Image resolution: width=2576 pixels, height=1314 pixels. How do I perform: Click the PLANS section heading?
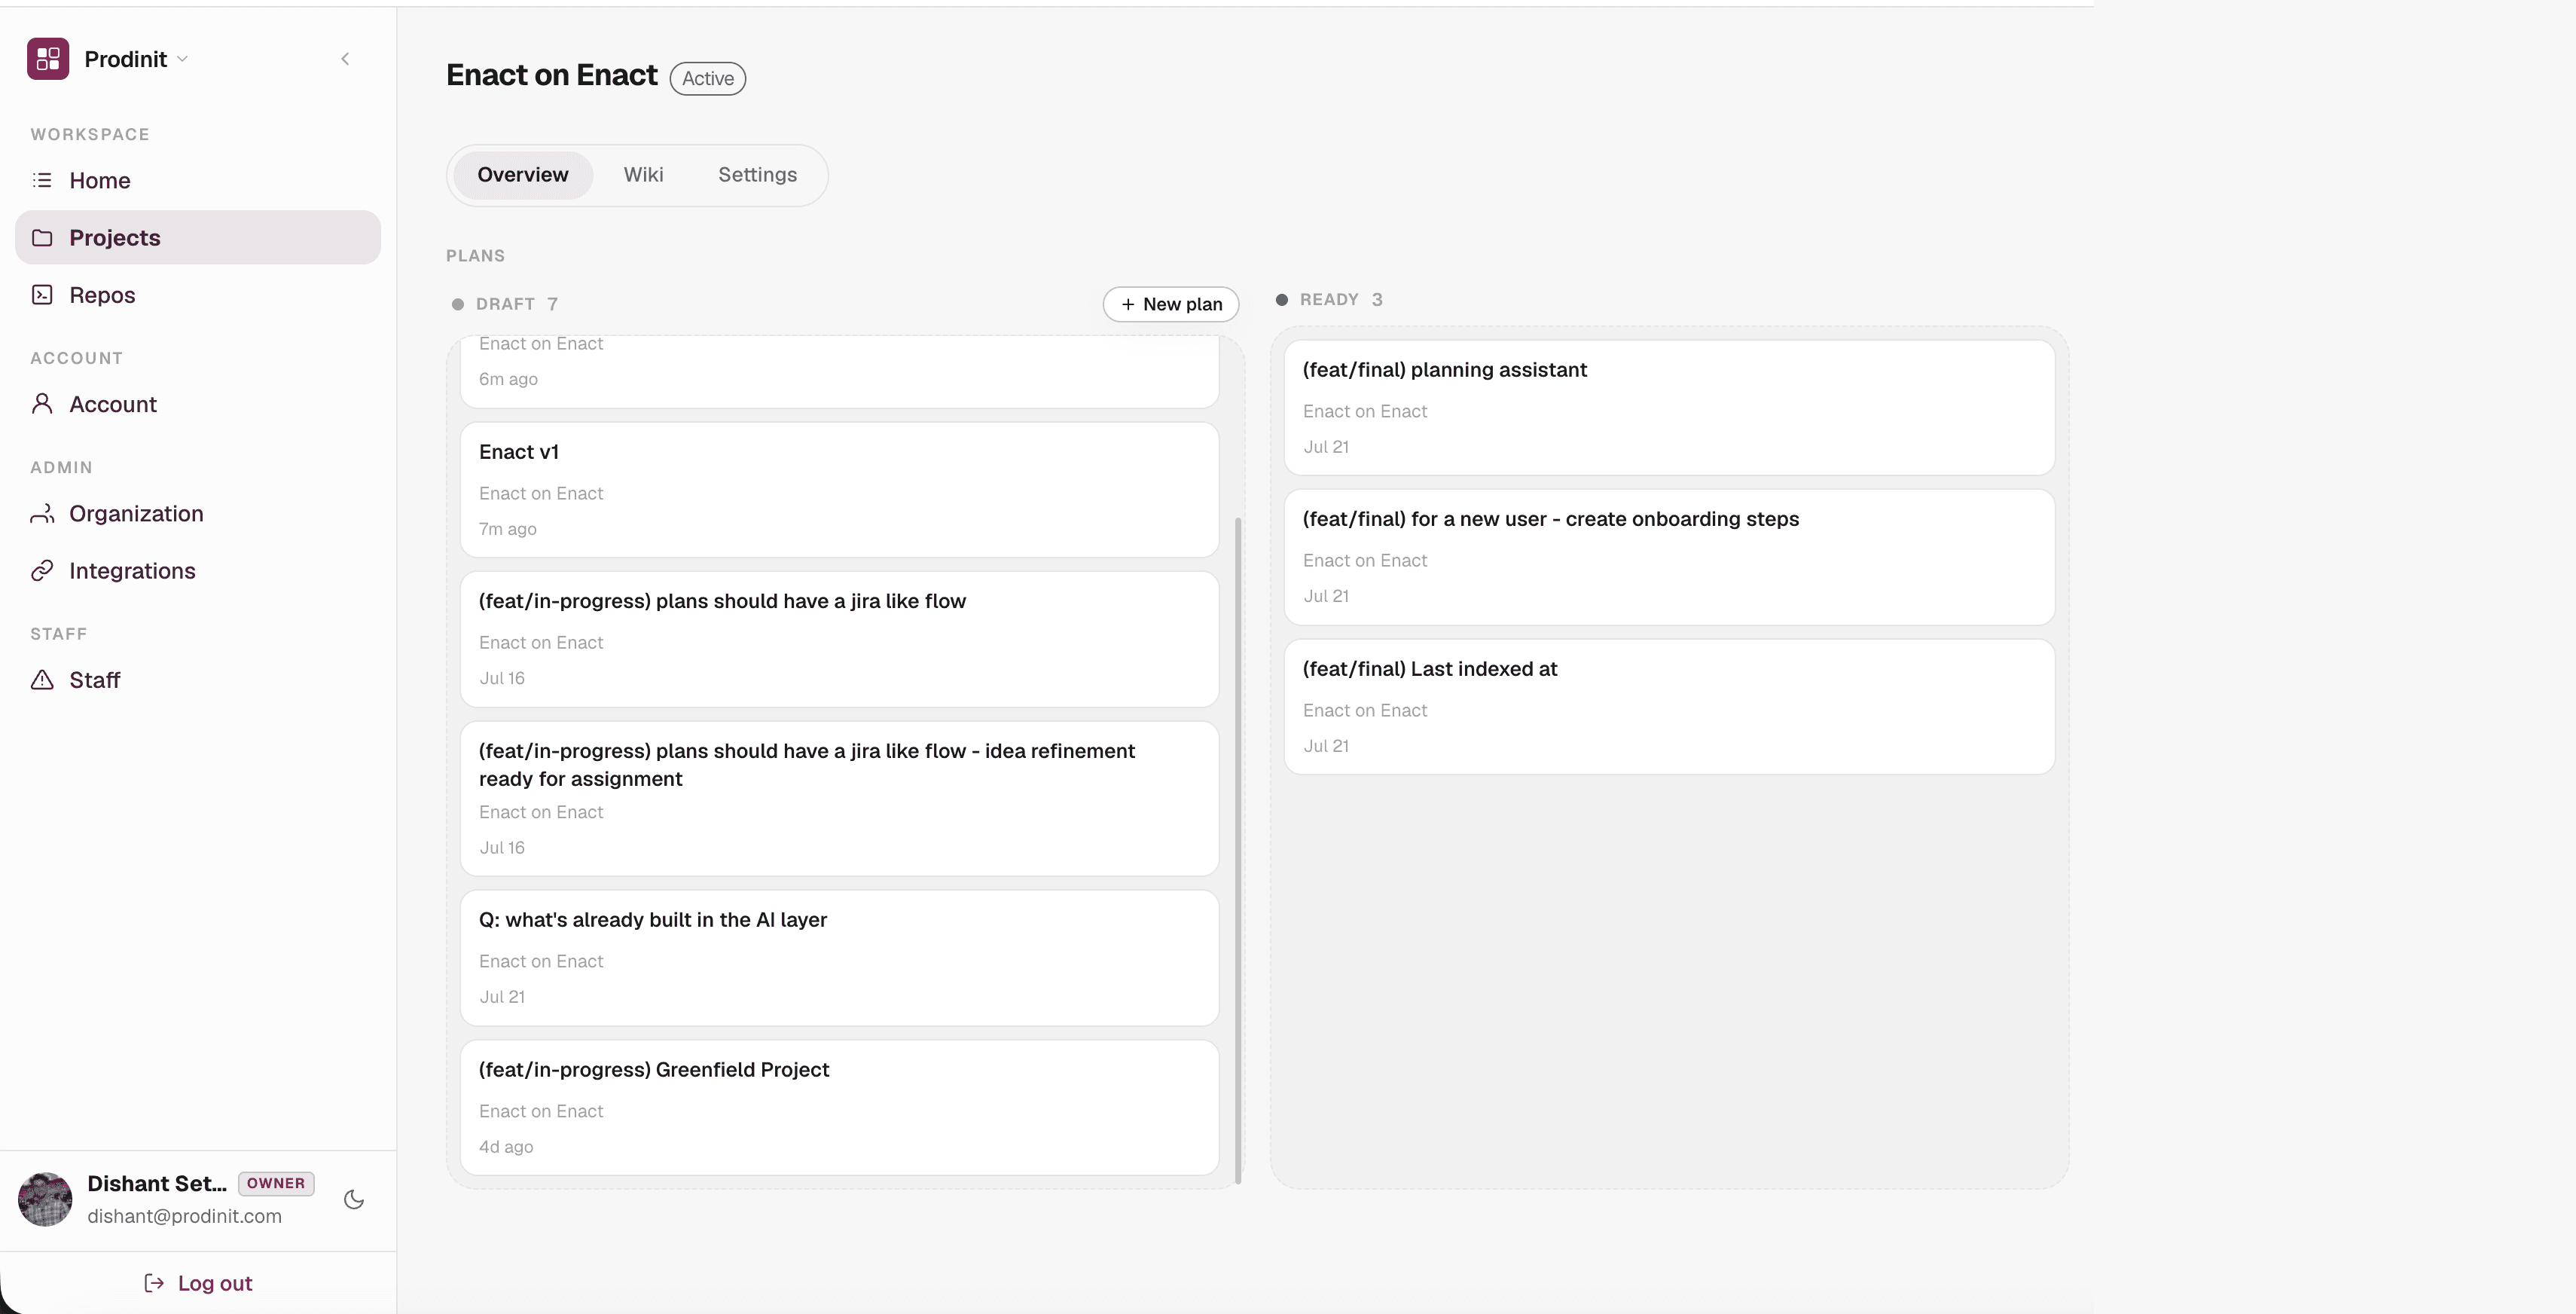click(475, 257)
